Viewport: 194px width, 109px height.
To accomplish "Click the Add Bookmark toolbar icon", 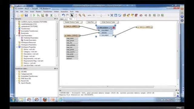I will point(136,15).
